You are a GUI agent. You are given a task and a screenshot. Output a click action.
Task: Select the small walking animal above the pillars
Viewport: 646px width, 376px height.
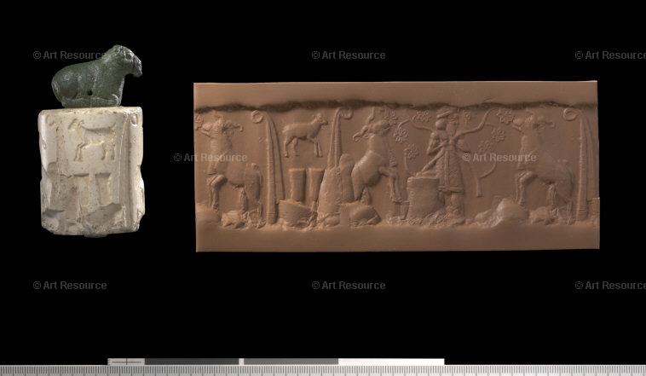coord(304,135)
